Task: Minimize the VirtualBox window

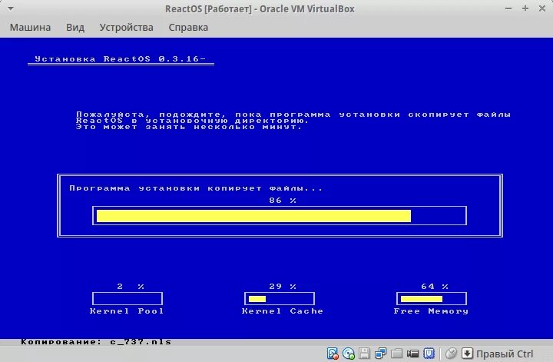Action: (508, 8)
